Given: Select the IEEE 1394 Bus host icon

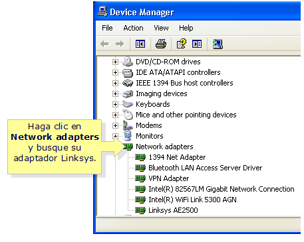Looking at the screenshot, I should (x=128, y=83).
